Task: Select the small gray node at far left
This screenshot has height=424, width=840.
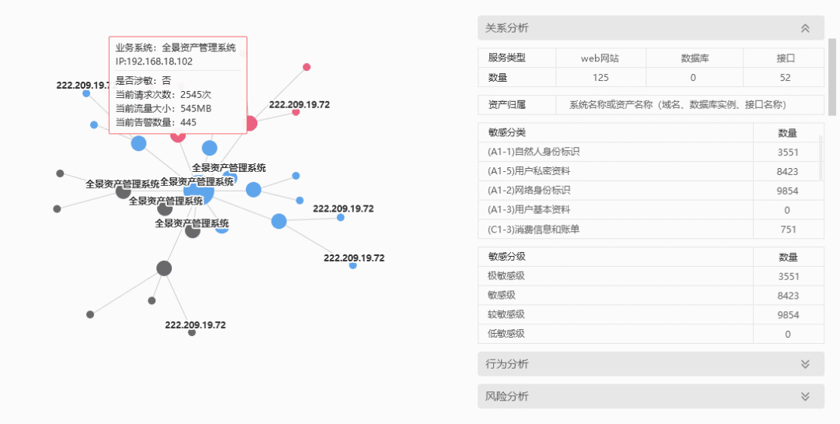Action: coord(58,209)
